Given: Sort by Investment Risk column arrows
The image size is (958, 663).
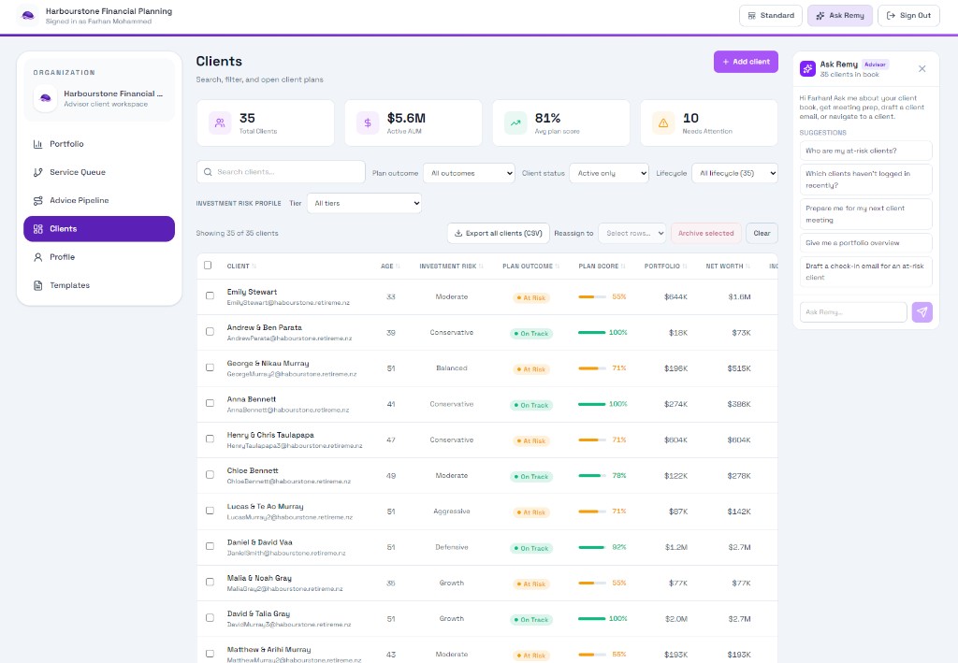Looking at the screenshot, I should [x=481, y=267].
